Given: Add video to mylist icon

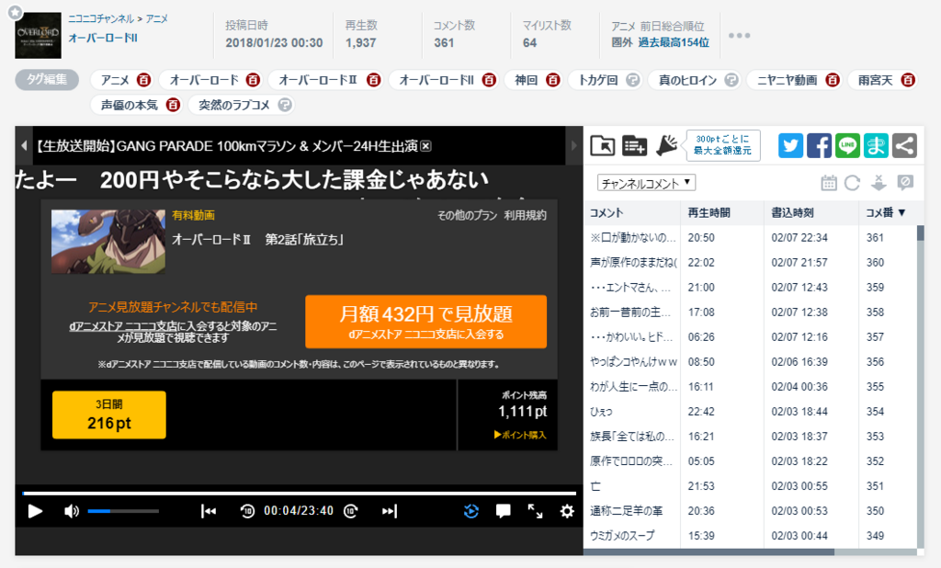Looking at the screenshot, I should pos(634,146).
